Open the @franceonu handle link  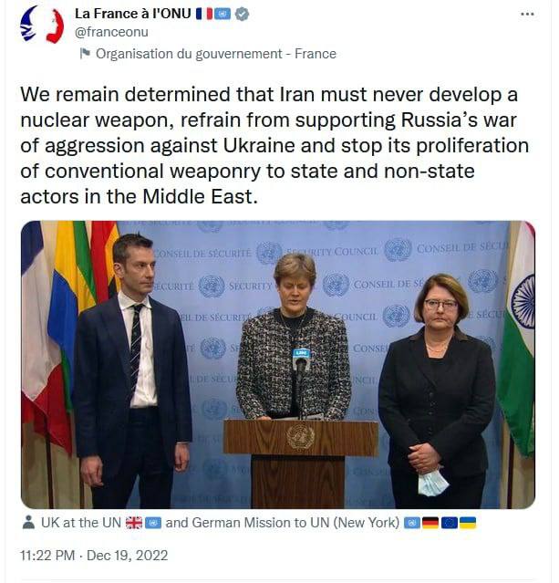(111, 31)
